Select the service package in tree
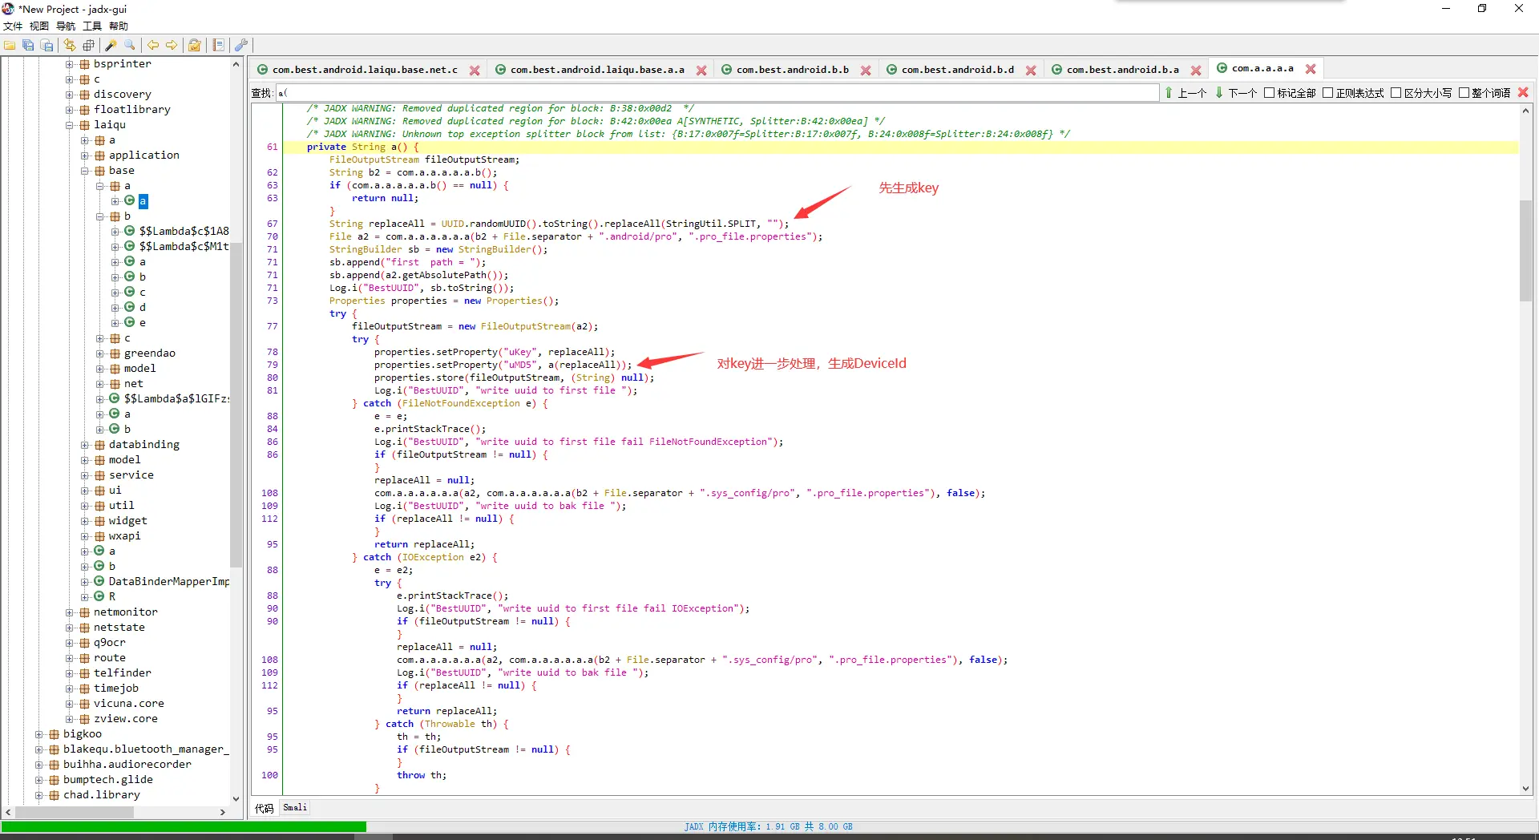The image size is (1539, 840). tap(131, 475)
